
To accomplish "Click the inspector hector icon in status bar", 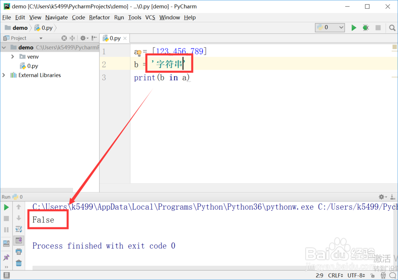I will 383,276.
